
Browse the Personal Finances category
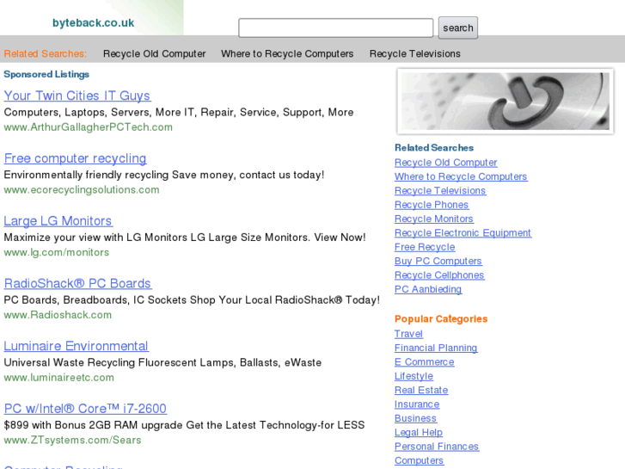click(x=437, y=447)
